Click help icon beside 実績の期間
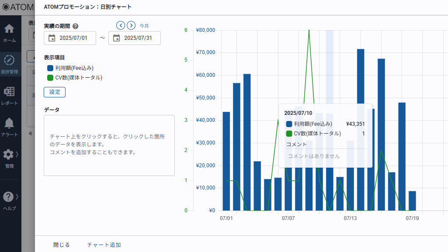This screenshot has width=448, height=252. tap(76, 26)
